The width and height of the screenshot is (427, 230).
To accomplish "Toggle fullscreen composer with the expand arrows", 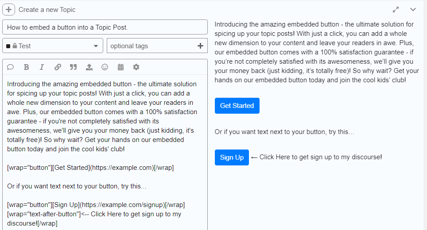I will click(396, 10).
